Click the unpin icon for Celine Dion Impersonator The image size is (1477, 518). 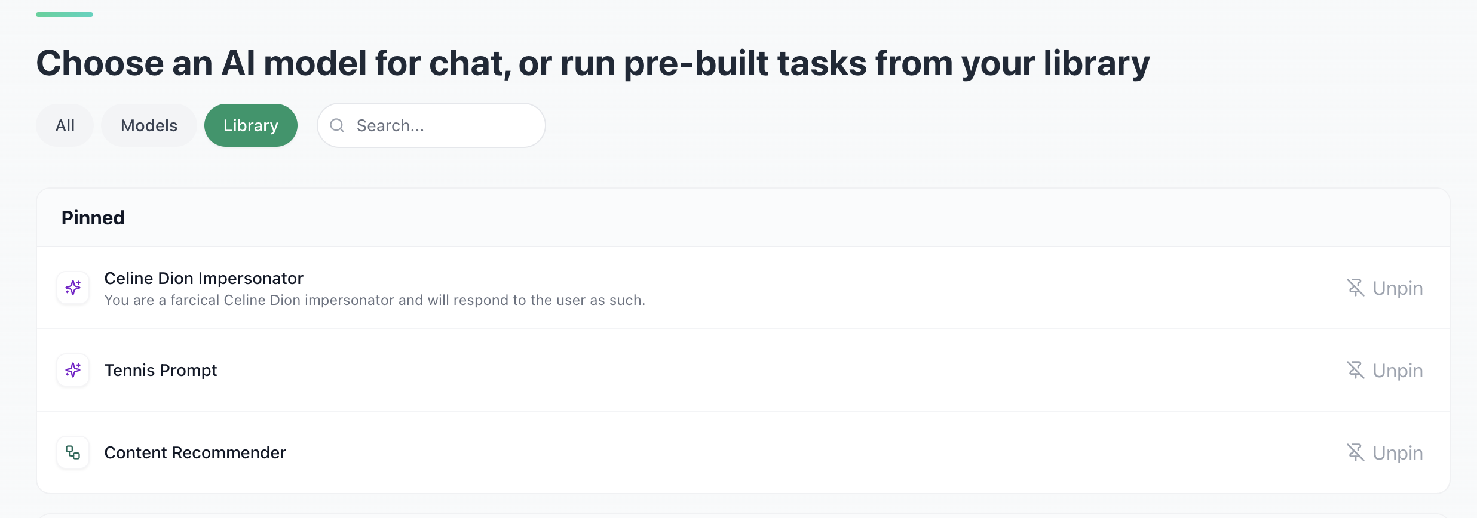(x=1356, y=288)
